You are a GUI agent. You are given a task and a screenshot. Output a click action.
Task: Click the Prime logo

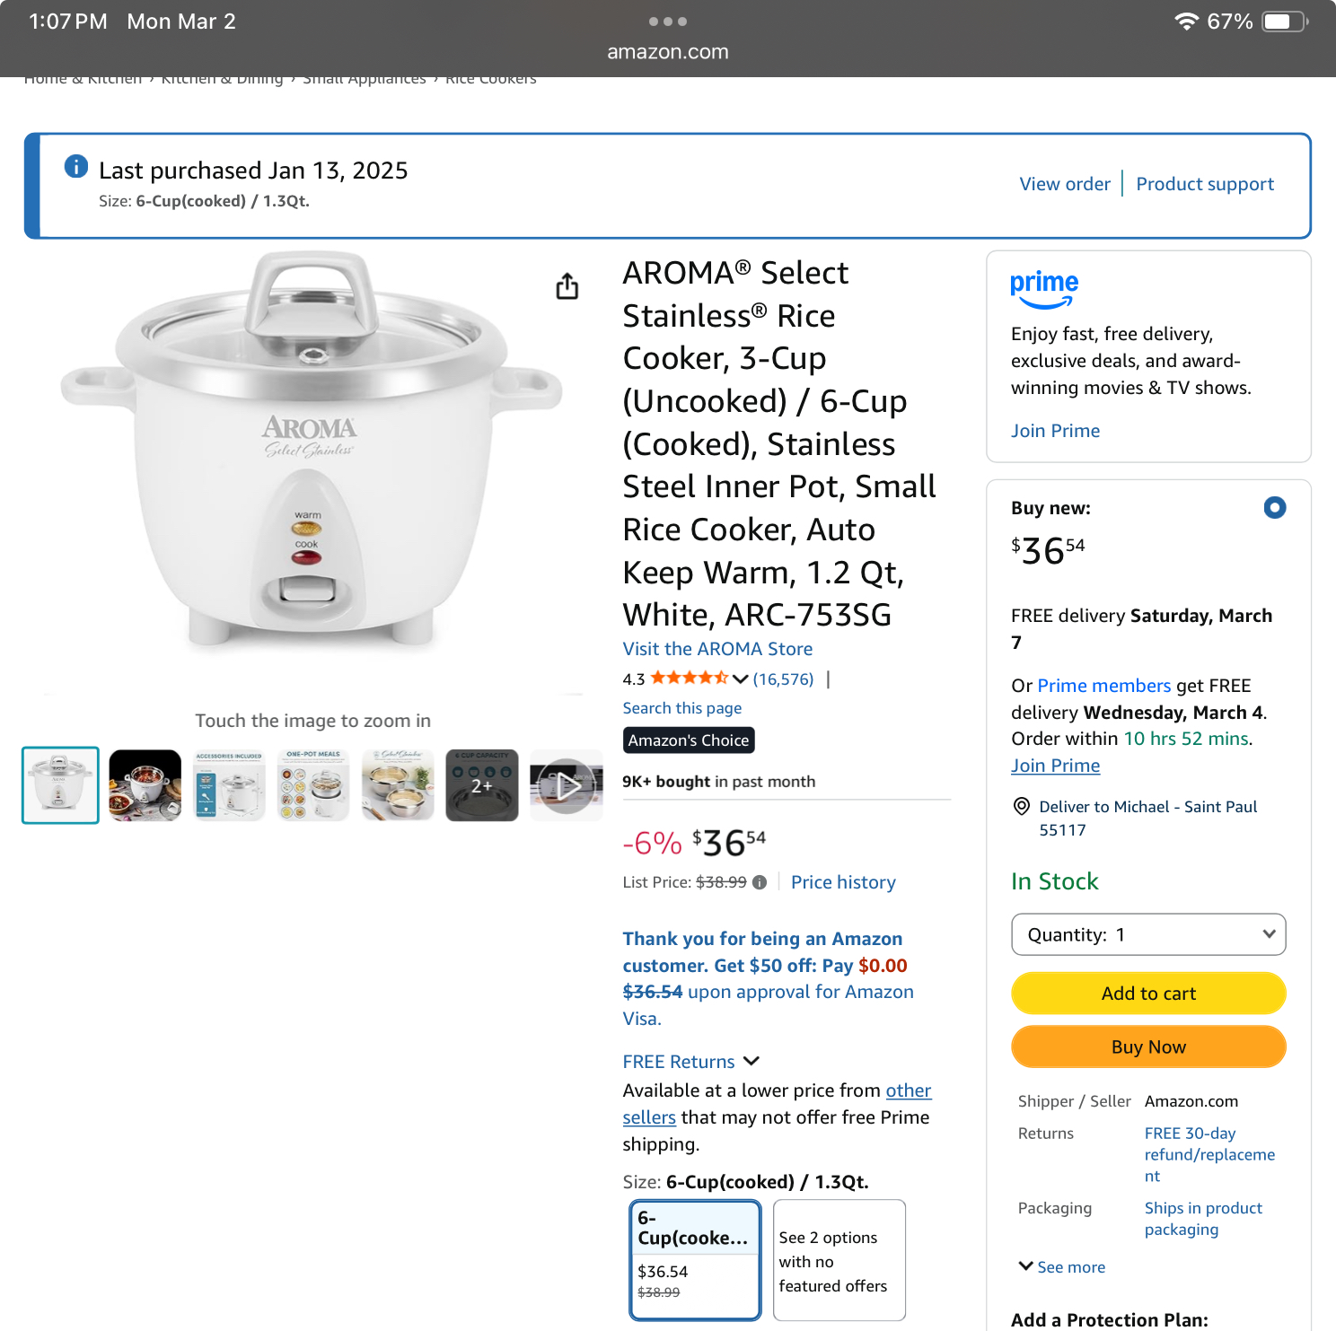click(1044, 290)
